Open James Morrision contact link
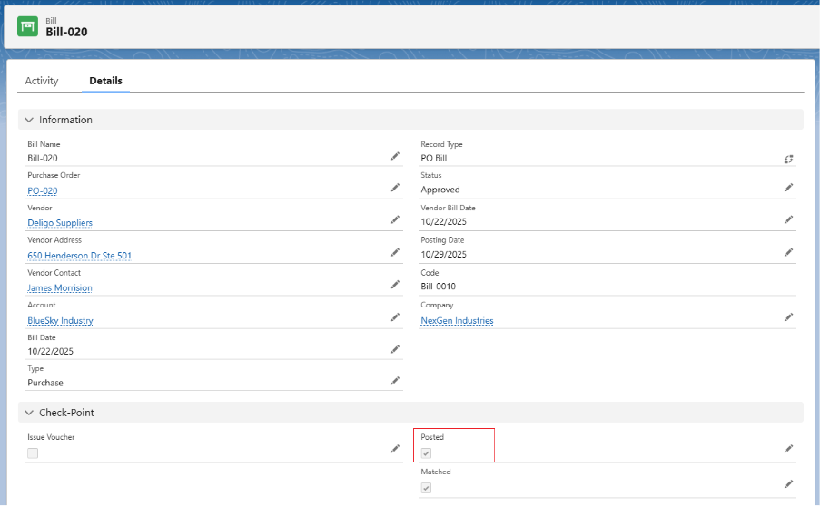The width and height of the screenshot is (820, 506). (60, 288)
